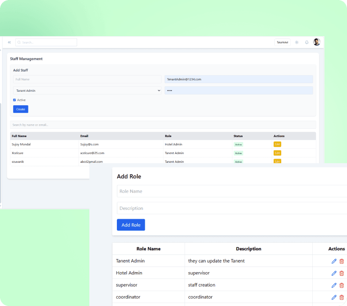Click the password field in Add Staff
This screenshot has width=347, height=306.
pyautogui.click(x=239, y=90)
